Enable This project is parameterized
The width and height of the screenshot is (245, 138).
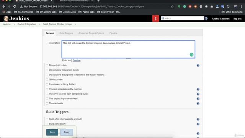click(47, 99)
